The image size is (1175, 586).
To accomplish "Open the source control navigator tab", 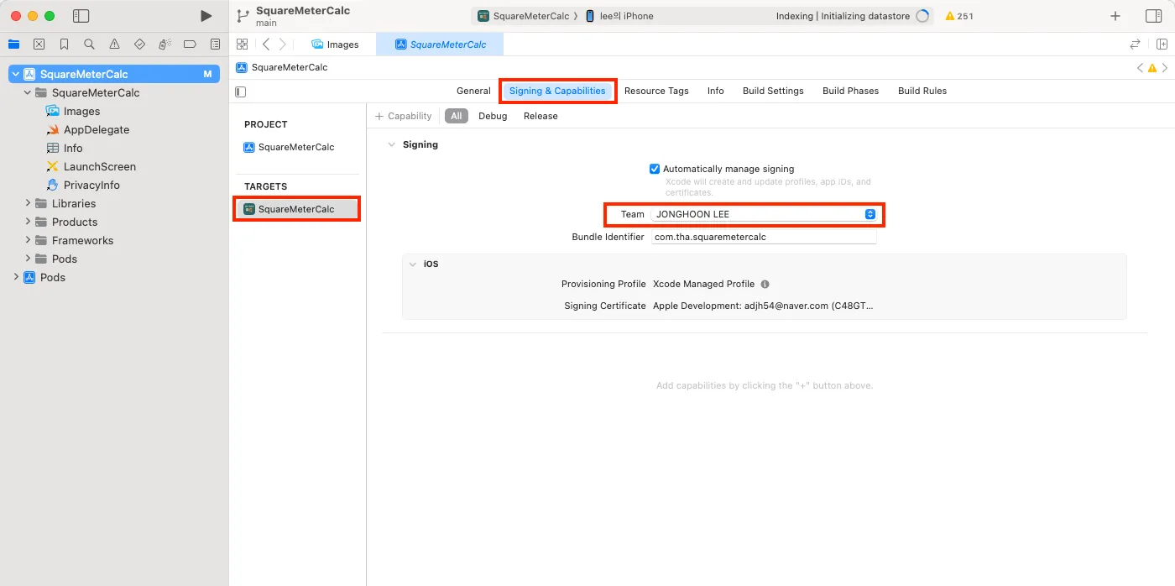I will pyautogui.click(x=39, y=44).
